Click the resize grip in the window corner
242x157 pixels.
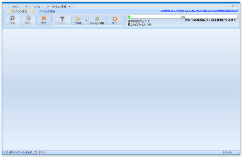pos(238,153)
